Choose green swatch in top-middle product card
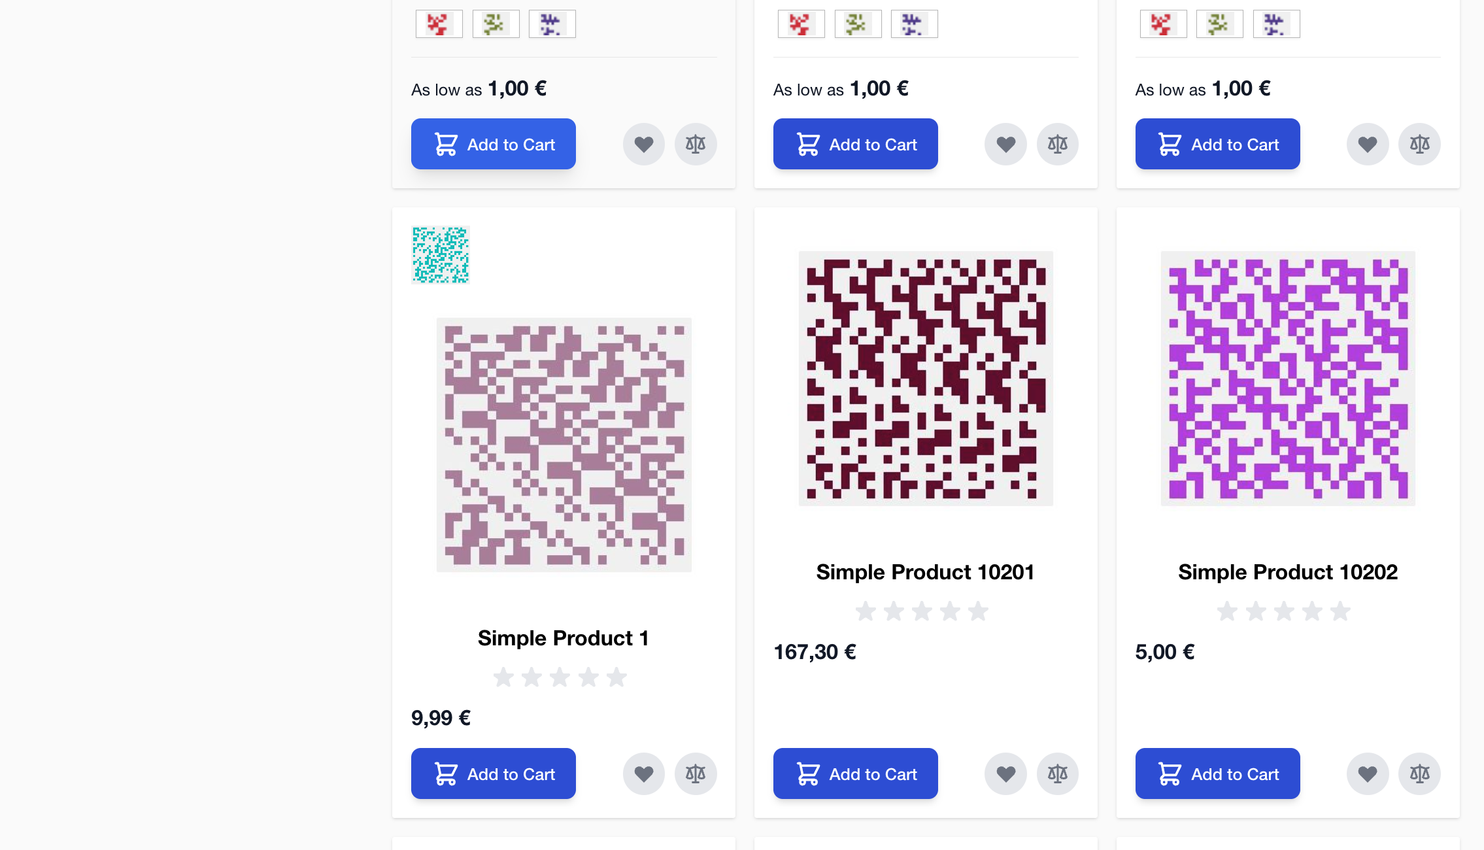Image resolution: width=1484 pixels, height=850 pixels. pos(858,24)
